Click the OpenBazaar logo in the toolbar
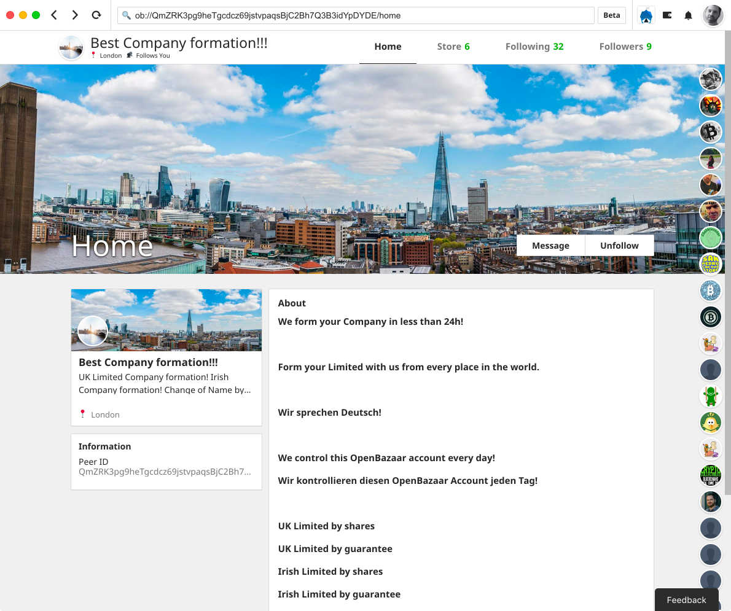Viewport: 731px width, 611px height. (646, 15)
